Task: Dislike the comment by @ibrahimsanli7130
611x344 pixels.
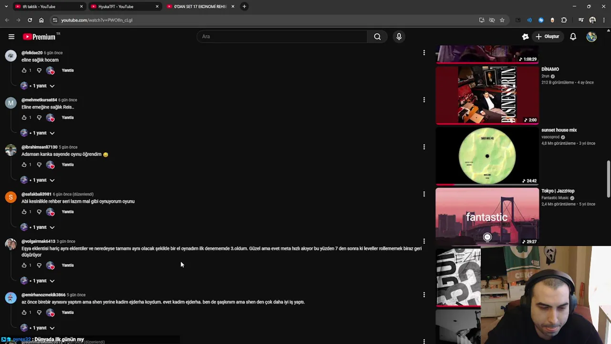Action: (39, 164)
